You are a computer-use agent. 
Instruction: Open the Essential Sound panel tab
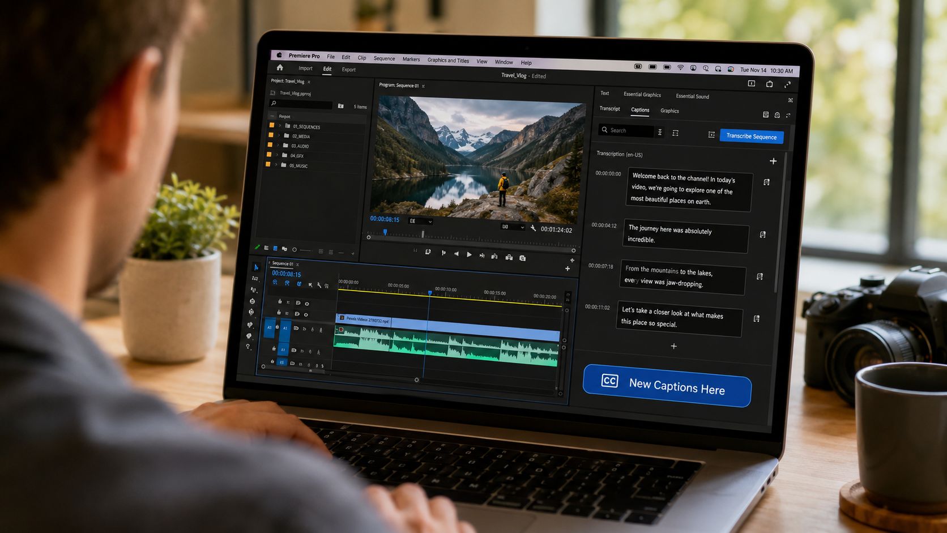click(x=692, y=96)
